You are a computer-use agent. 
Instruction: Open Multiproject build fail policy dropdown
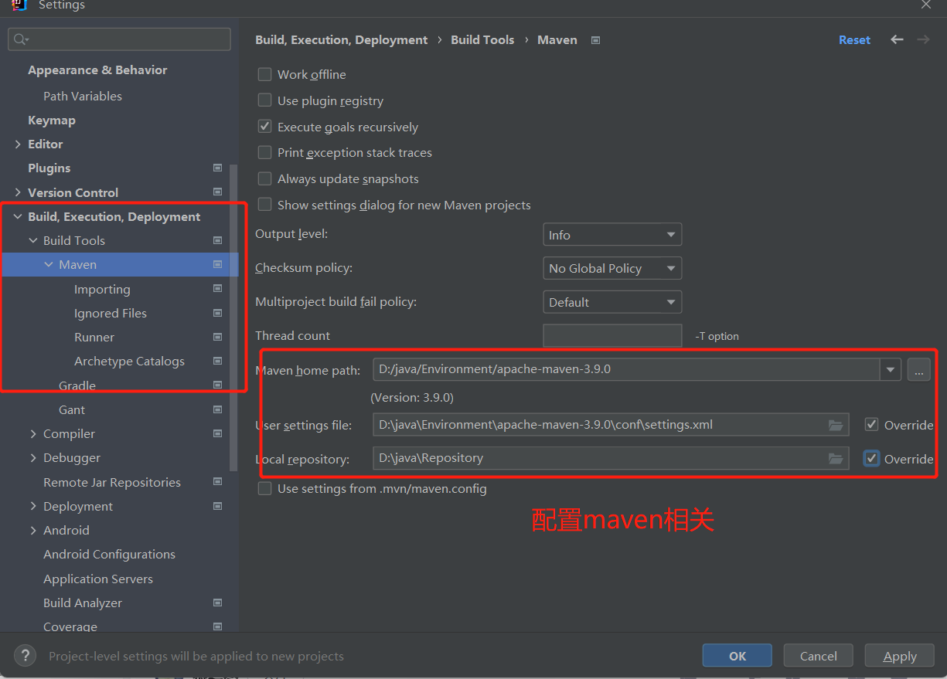pos(612,302)
